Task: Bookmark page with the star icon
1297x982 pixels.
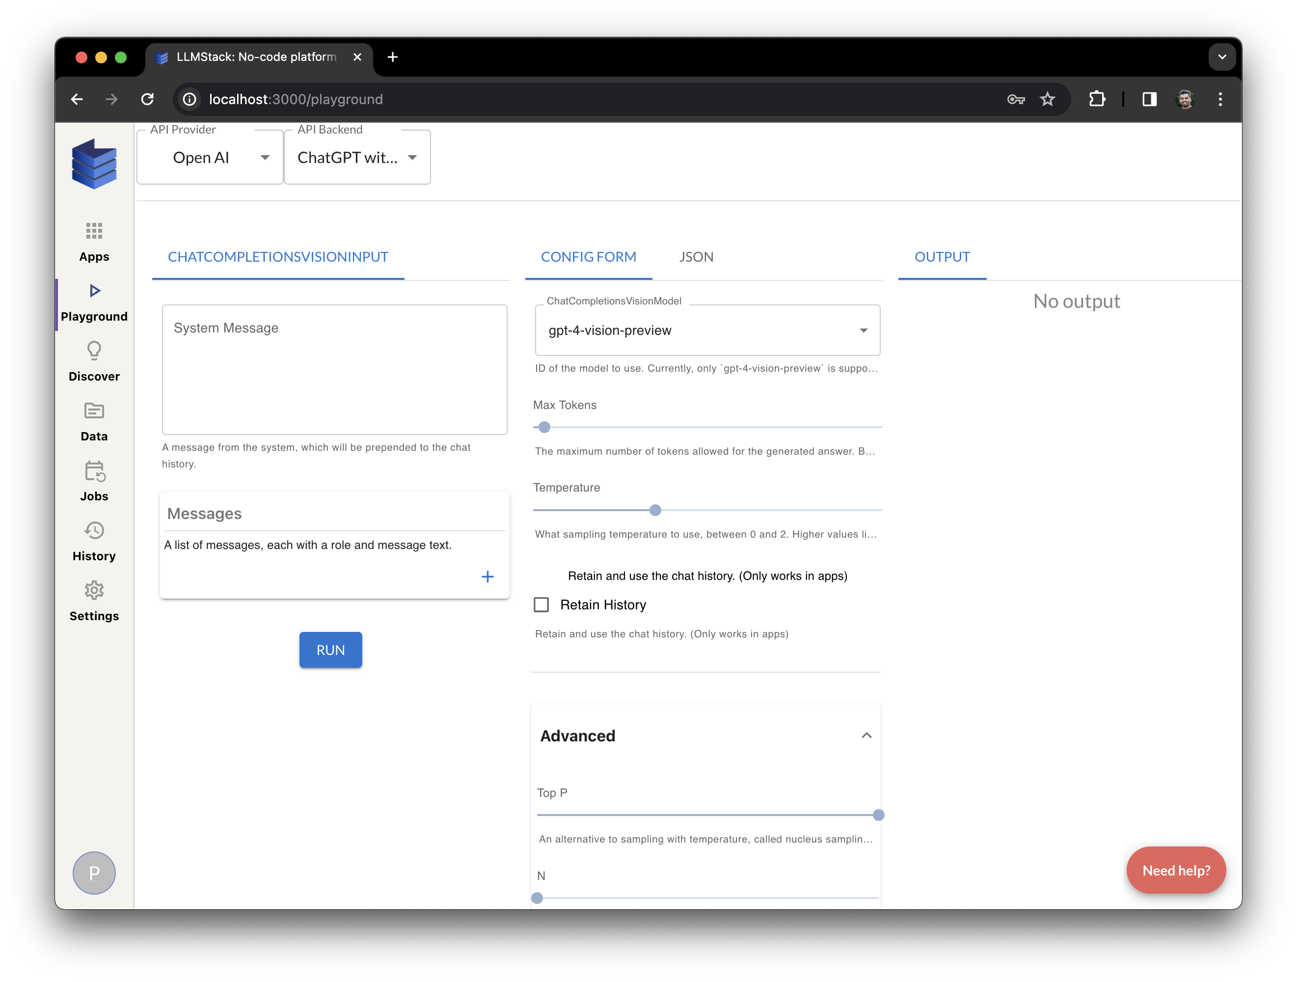Action: tap(1047, 99)
